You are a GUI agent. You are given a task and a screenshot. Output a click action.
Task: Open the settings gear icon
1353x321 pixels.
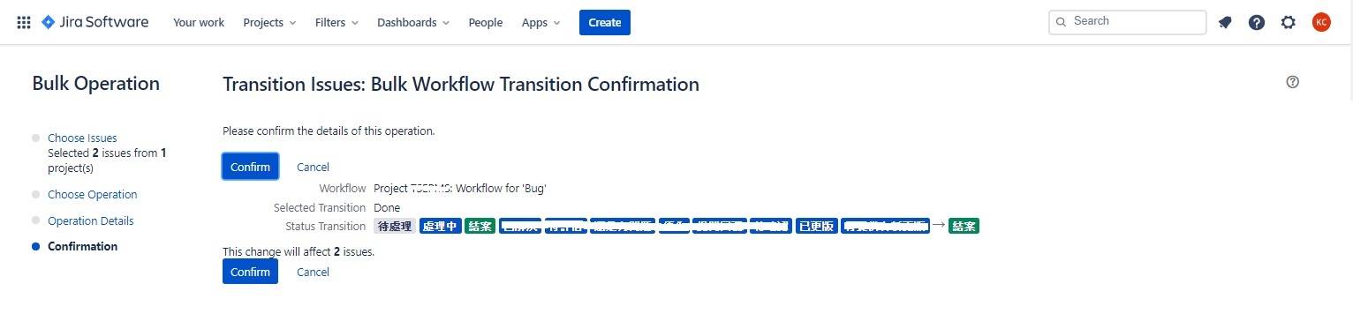pyautogui.click(x=1289, y=22)
